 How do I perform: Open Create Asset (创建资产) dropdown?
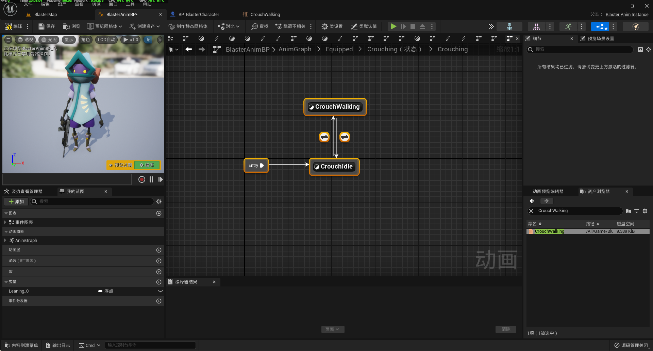(x=145, y=26)
